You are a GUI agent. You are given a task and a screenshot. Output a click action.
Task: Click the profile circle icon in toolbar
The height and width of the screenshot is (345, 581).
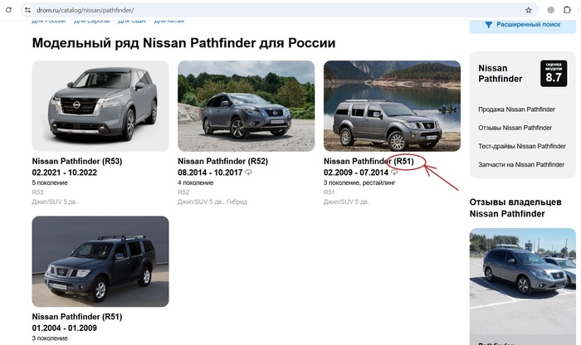pos(551,10)
